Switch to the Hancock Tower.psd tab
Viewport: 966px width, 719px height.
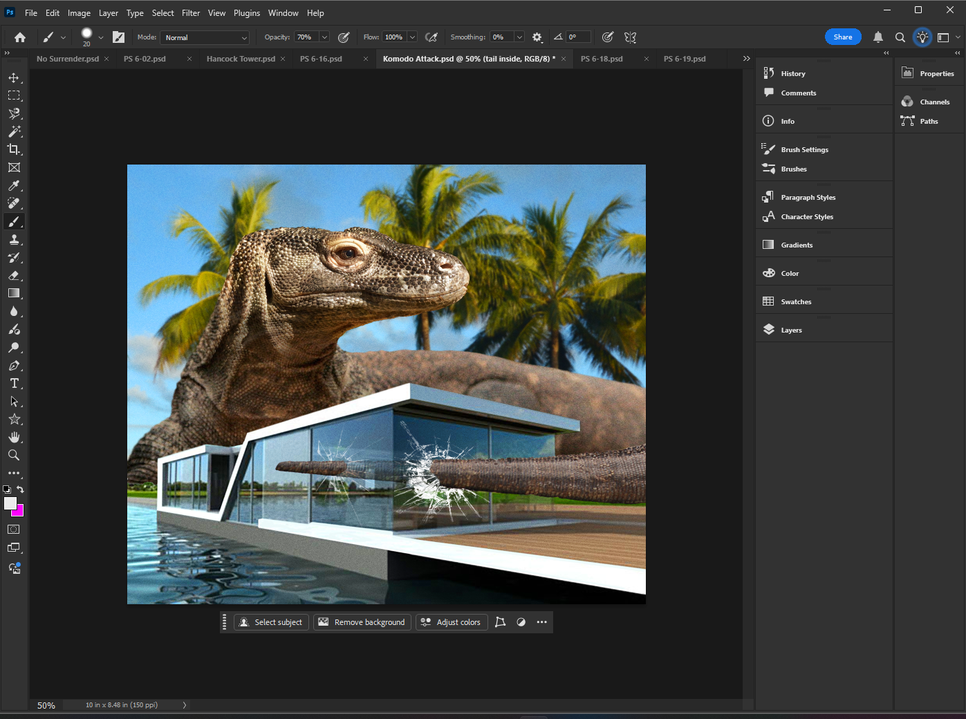click(241, 59)
